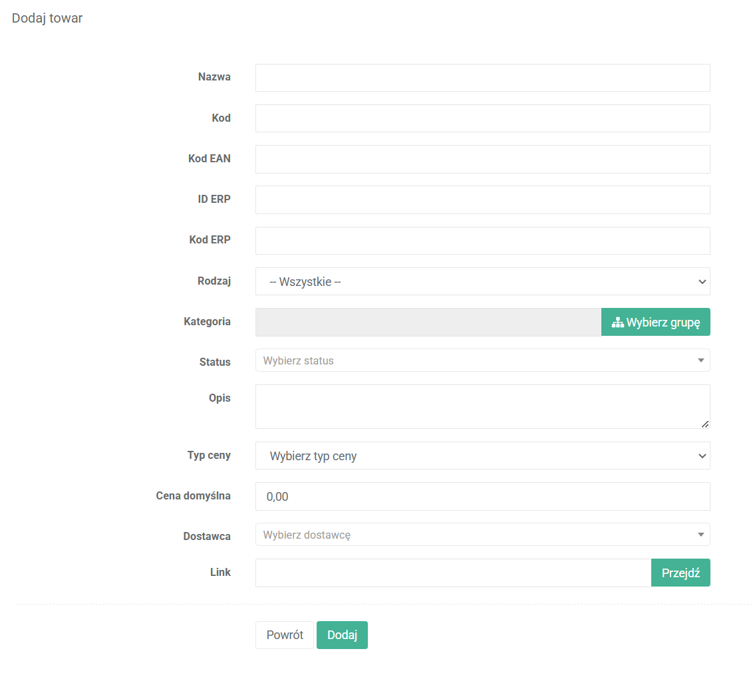Click the Status dropdown arrow
Viewport: 753px width, 673px height.
[x=700, y=360]
